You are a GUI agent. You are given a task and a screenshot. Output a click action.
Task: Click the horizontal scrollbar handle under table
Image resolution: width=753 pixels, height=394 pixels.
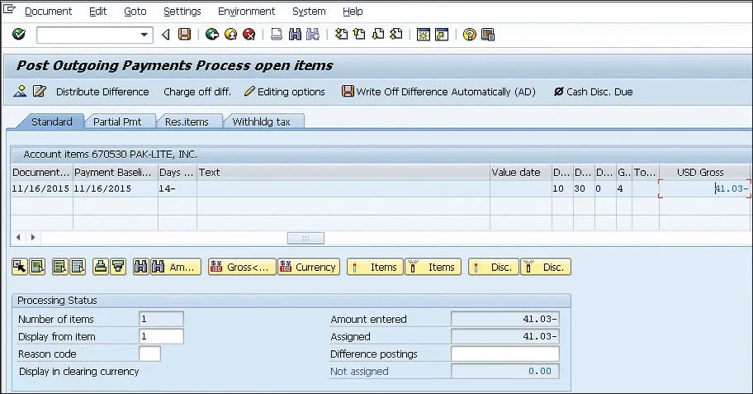305,237
